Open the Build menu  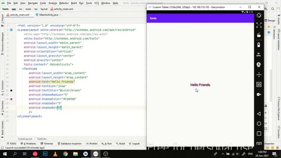pos(74,3)
